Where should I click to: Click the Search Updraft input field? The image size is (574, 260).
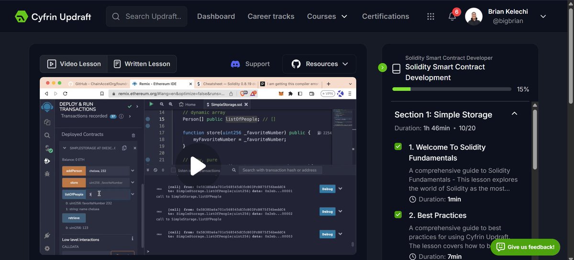(146, 16)
